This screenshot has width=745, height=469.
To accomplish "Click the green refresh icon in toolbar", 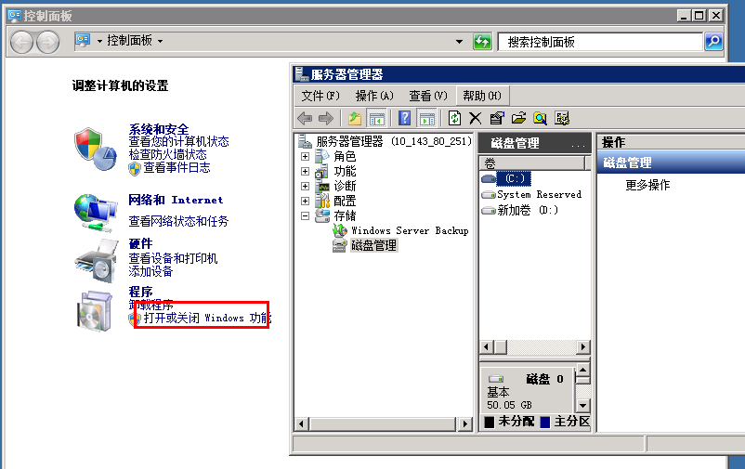I will (454, 118).
